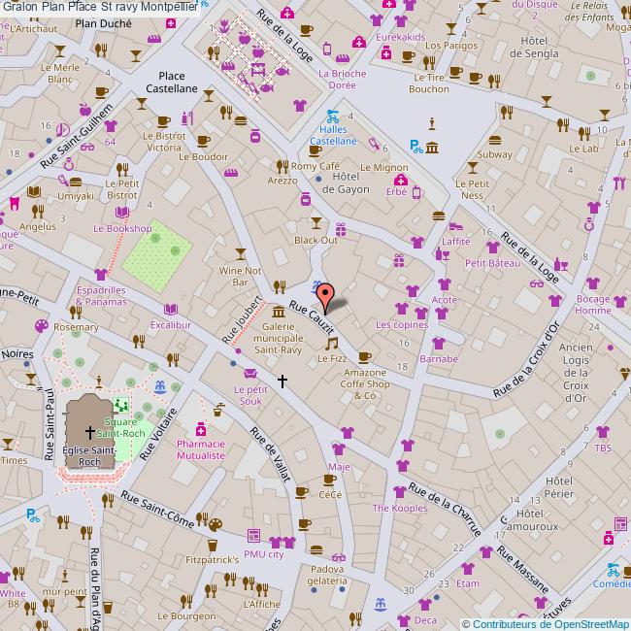The height and width of the screenshot is (631, 631).
Task: Click the gift shop icon above Les copines
Action: (x=397, y=260)
